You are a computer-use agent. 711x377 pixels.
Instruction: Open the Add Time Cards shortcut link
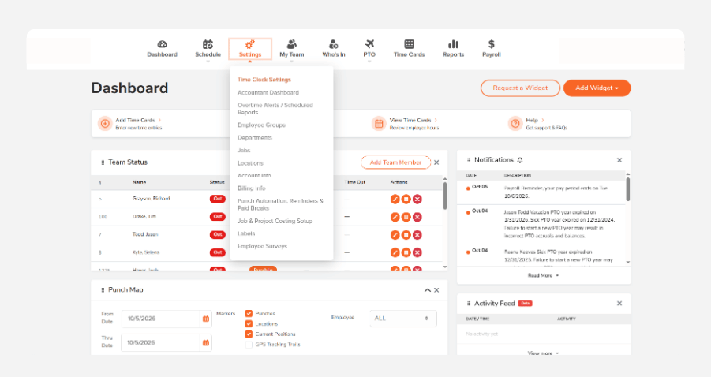(138, 120)
